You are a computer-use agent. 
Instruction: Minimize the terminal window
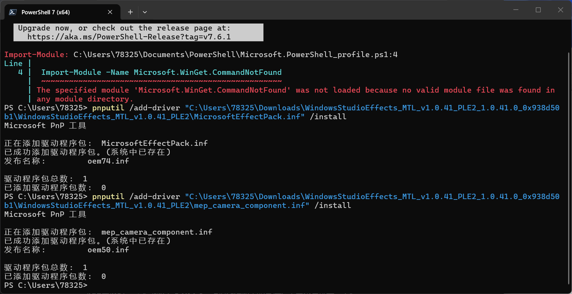(x=515, y=10)
